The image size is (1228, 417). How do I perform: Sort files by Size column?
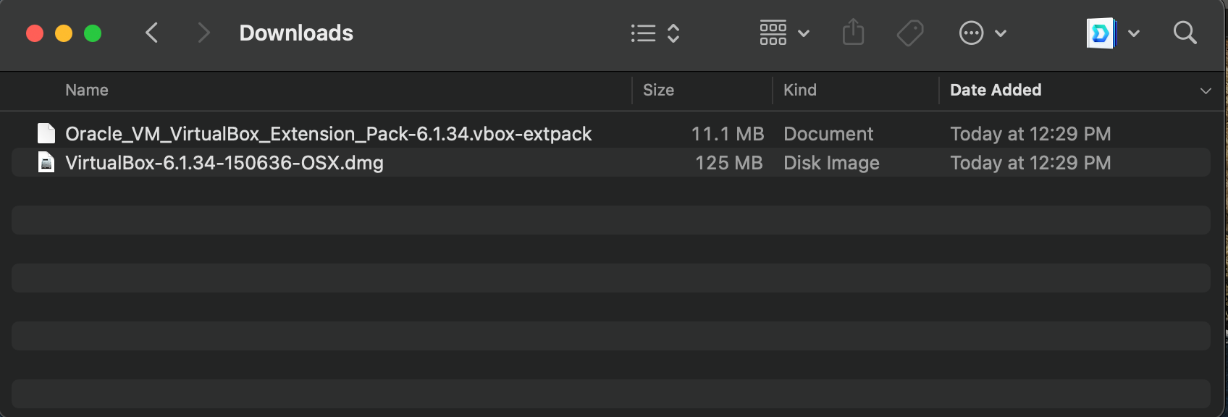tap(658, 90)
